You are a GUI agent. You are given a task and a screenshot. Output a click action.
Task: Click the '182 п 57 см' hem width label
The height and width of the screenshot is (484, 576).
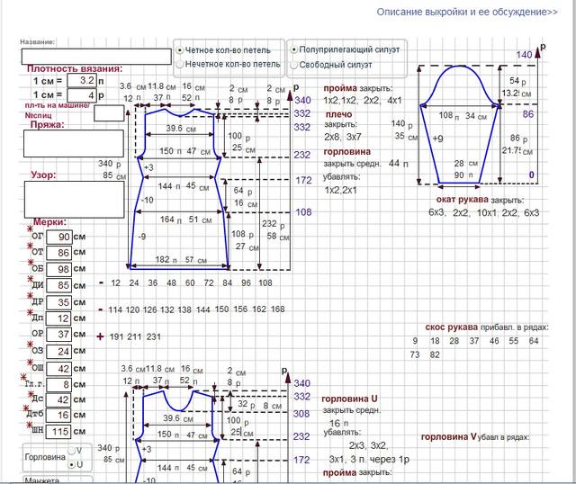(181, 260)
